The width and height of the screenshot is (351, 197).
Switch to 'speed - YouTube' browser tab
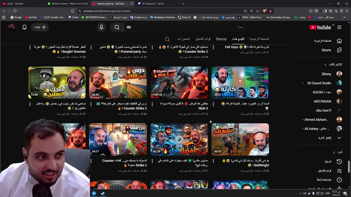coord(22,4)
